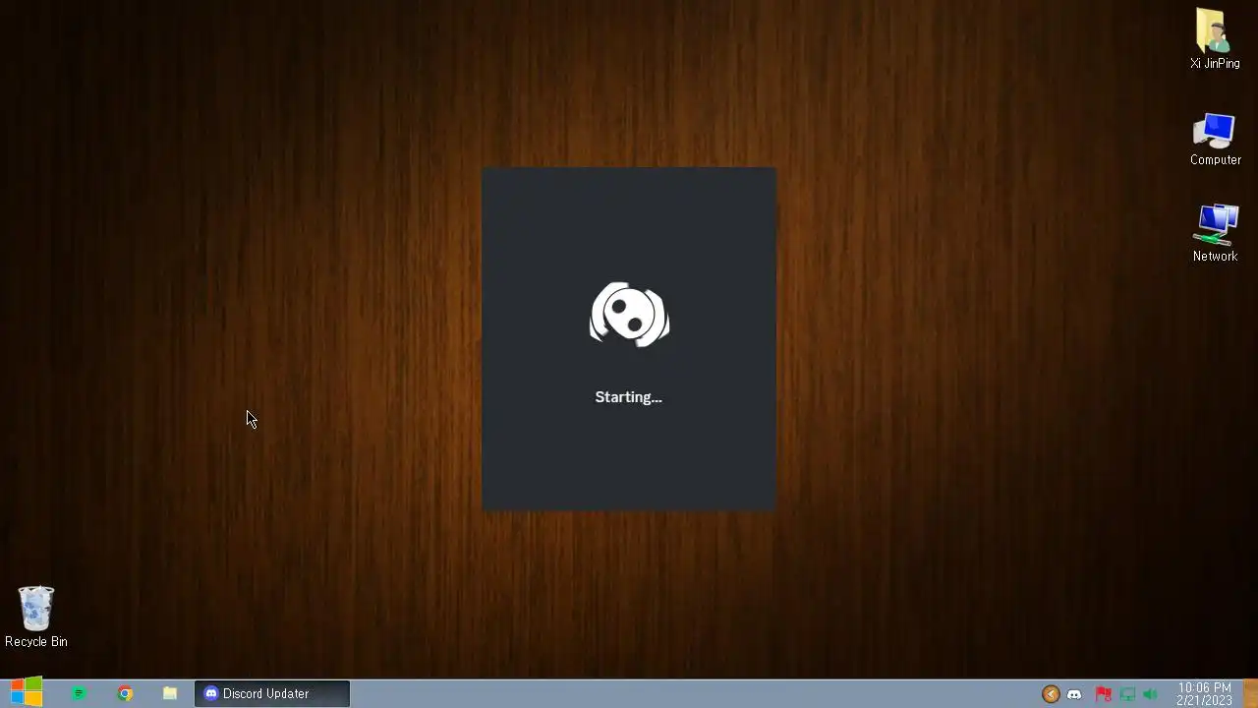This screenshot has width=1258, height=708.
Task: Open Action Center red flag tray icon
Action: (1103, 694)
